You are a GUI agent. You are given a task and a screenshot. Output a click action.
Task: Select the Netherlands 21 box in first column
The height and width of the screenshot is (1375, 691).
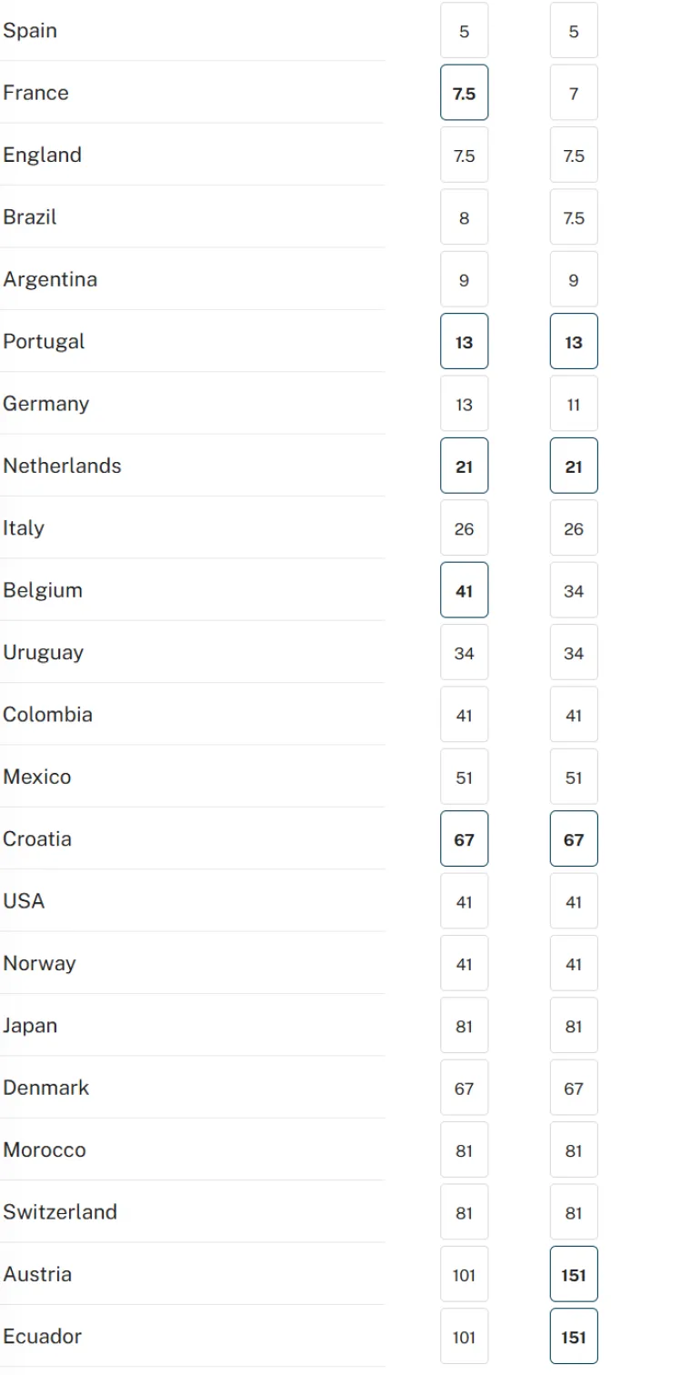[464, 466]
